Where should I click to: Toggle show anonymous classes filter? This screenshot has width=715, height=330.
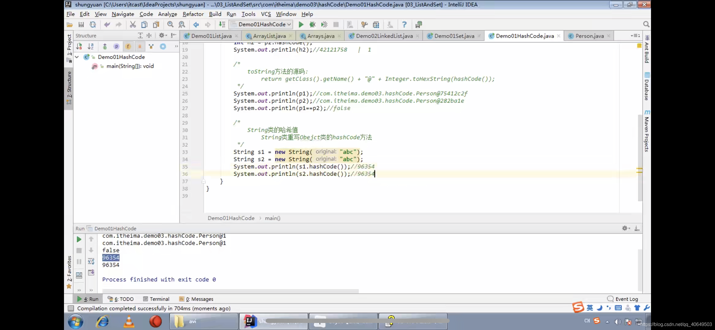point(151,46)
